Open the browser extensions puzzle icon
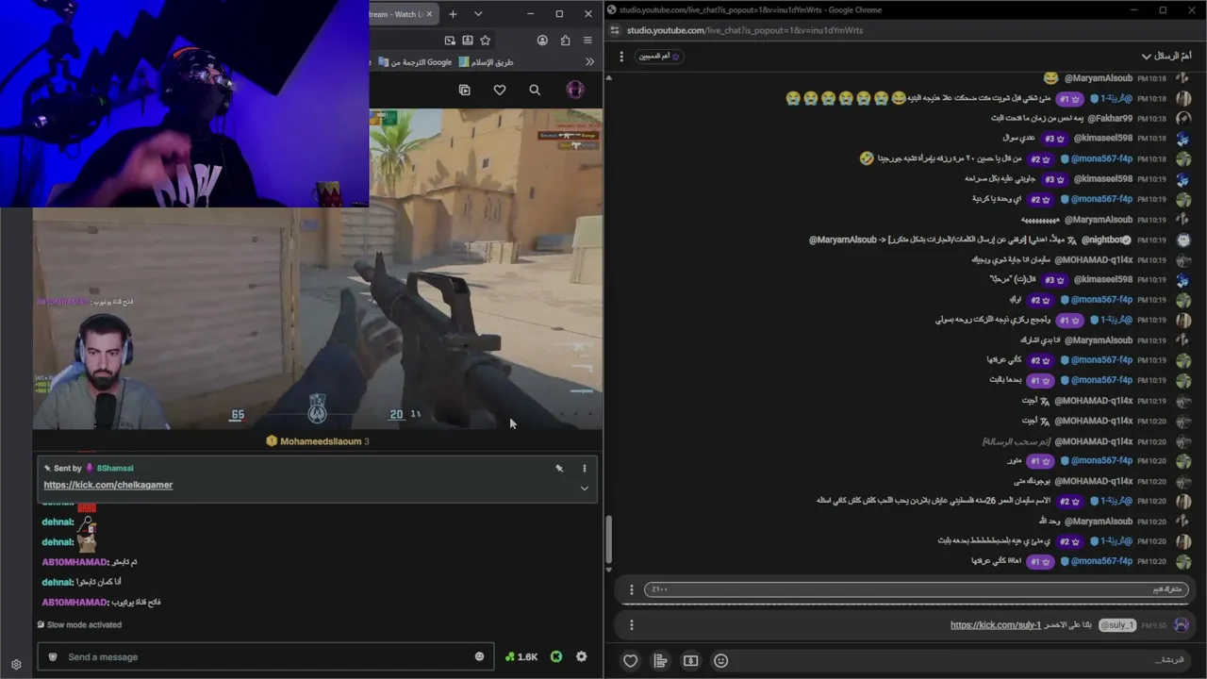The image size is (1207, 679). point(565,41)
